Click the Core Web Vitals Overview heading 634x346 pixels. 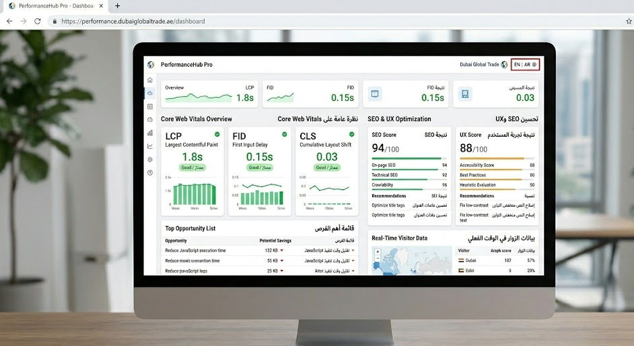(x=197, y=119)
